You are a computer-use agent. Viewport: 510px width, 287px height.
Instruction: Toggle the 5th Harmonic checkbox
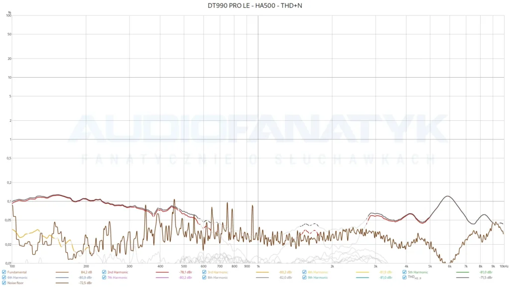[x=404, y=272]
